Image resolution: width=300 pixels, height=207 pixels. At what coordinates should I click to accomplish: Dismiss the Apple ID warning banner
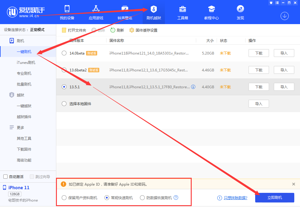[x=293, y=184]
